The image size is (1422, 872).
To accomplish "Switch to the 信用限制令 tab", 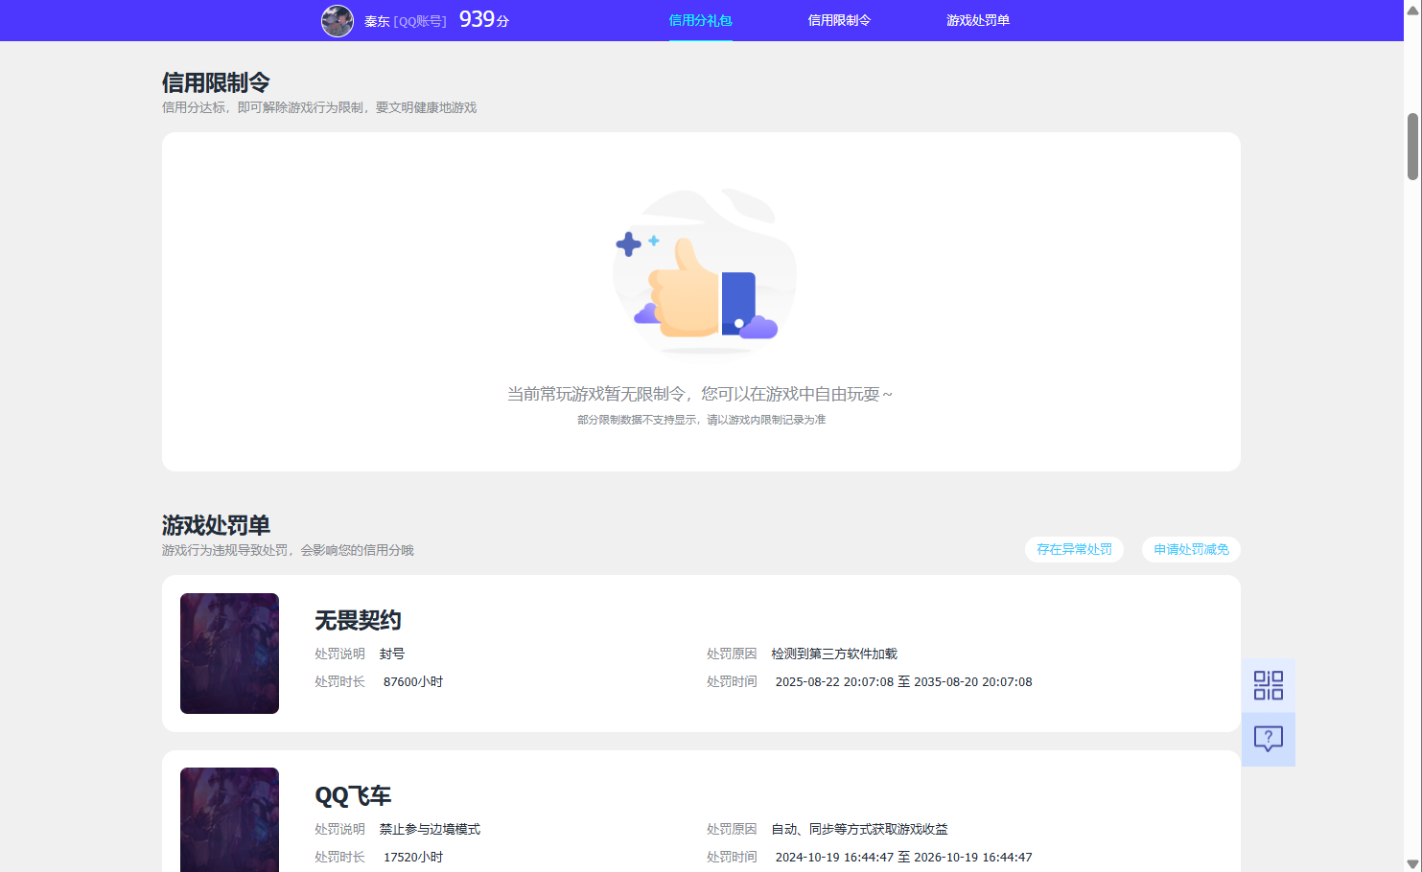I will pyautogui.click(x=839, y=20).
